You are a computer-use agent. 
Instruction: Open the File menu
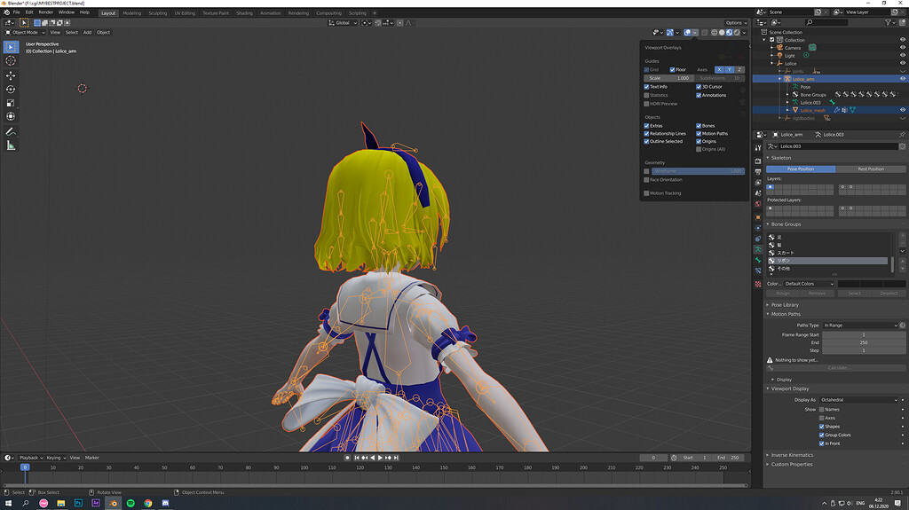click(x=16, y=12)
